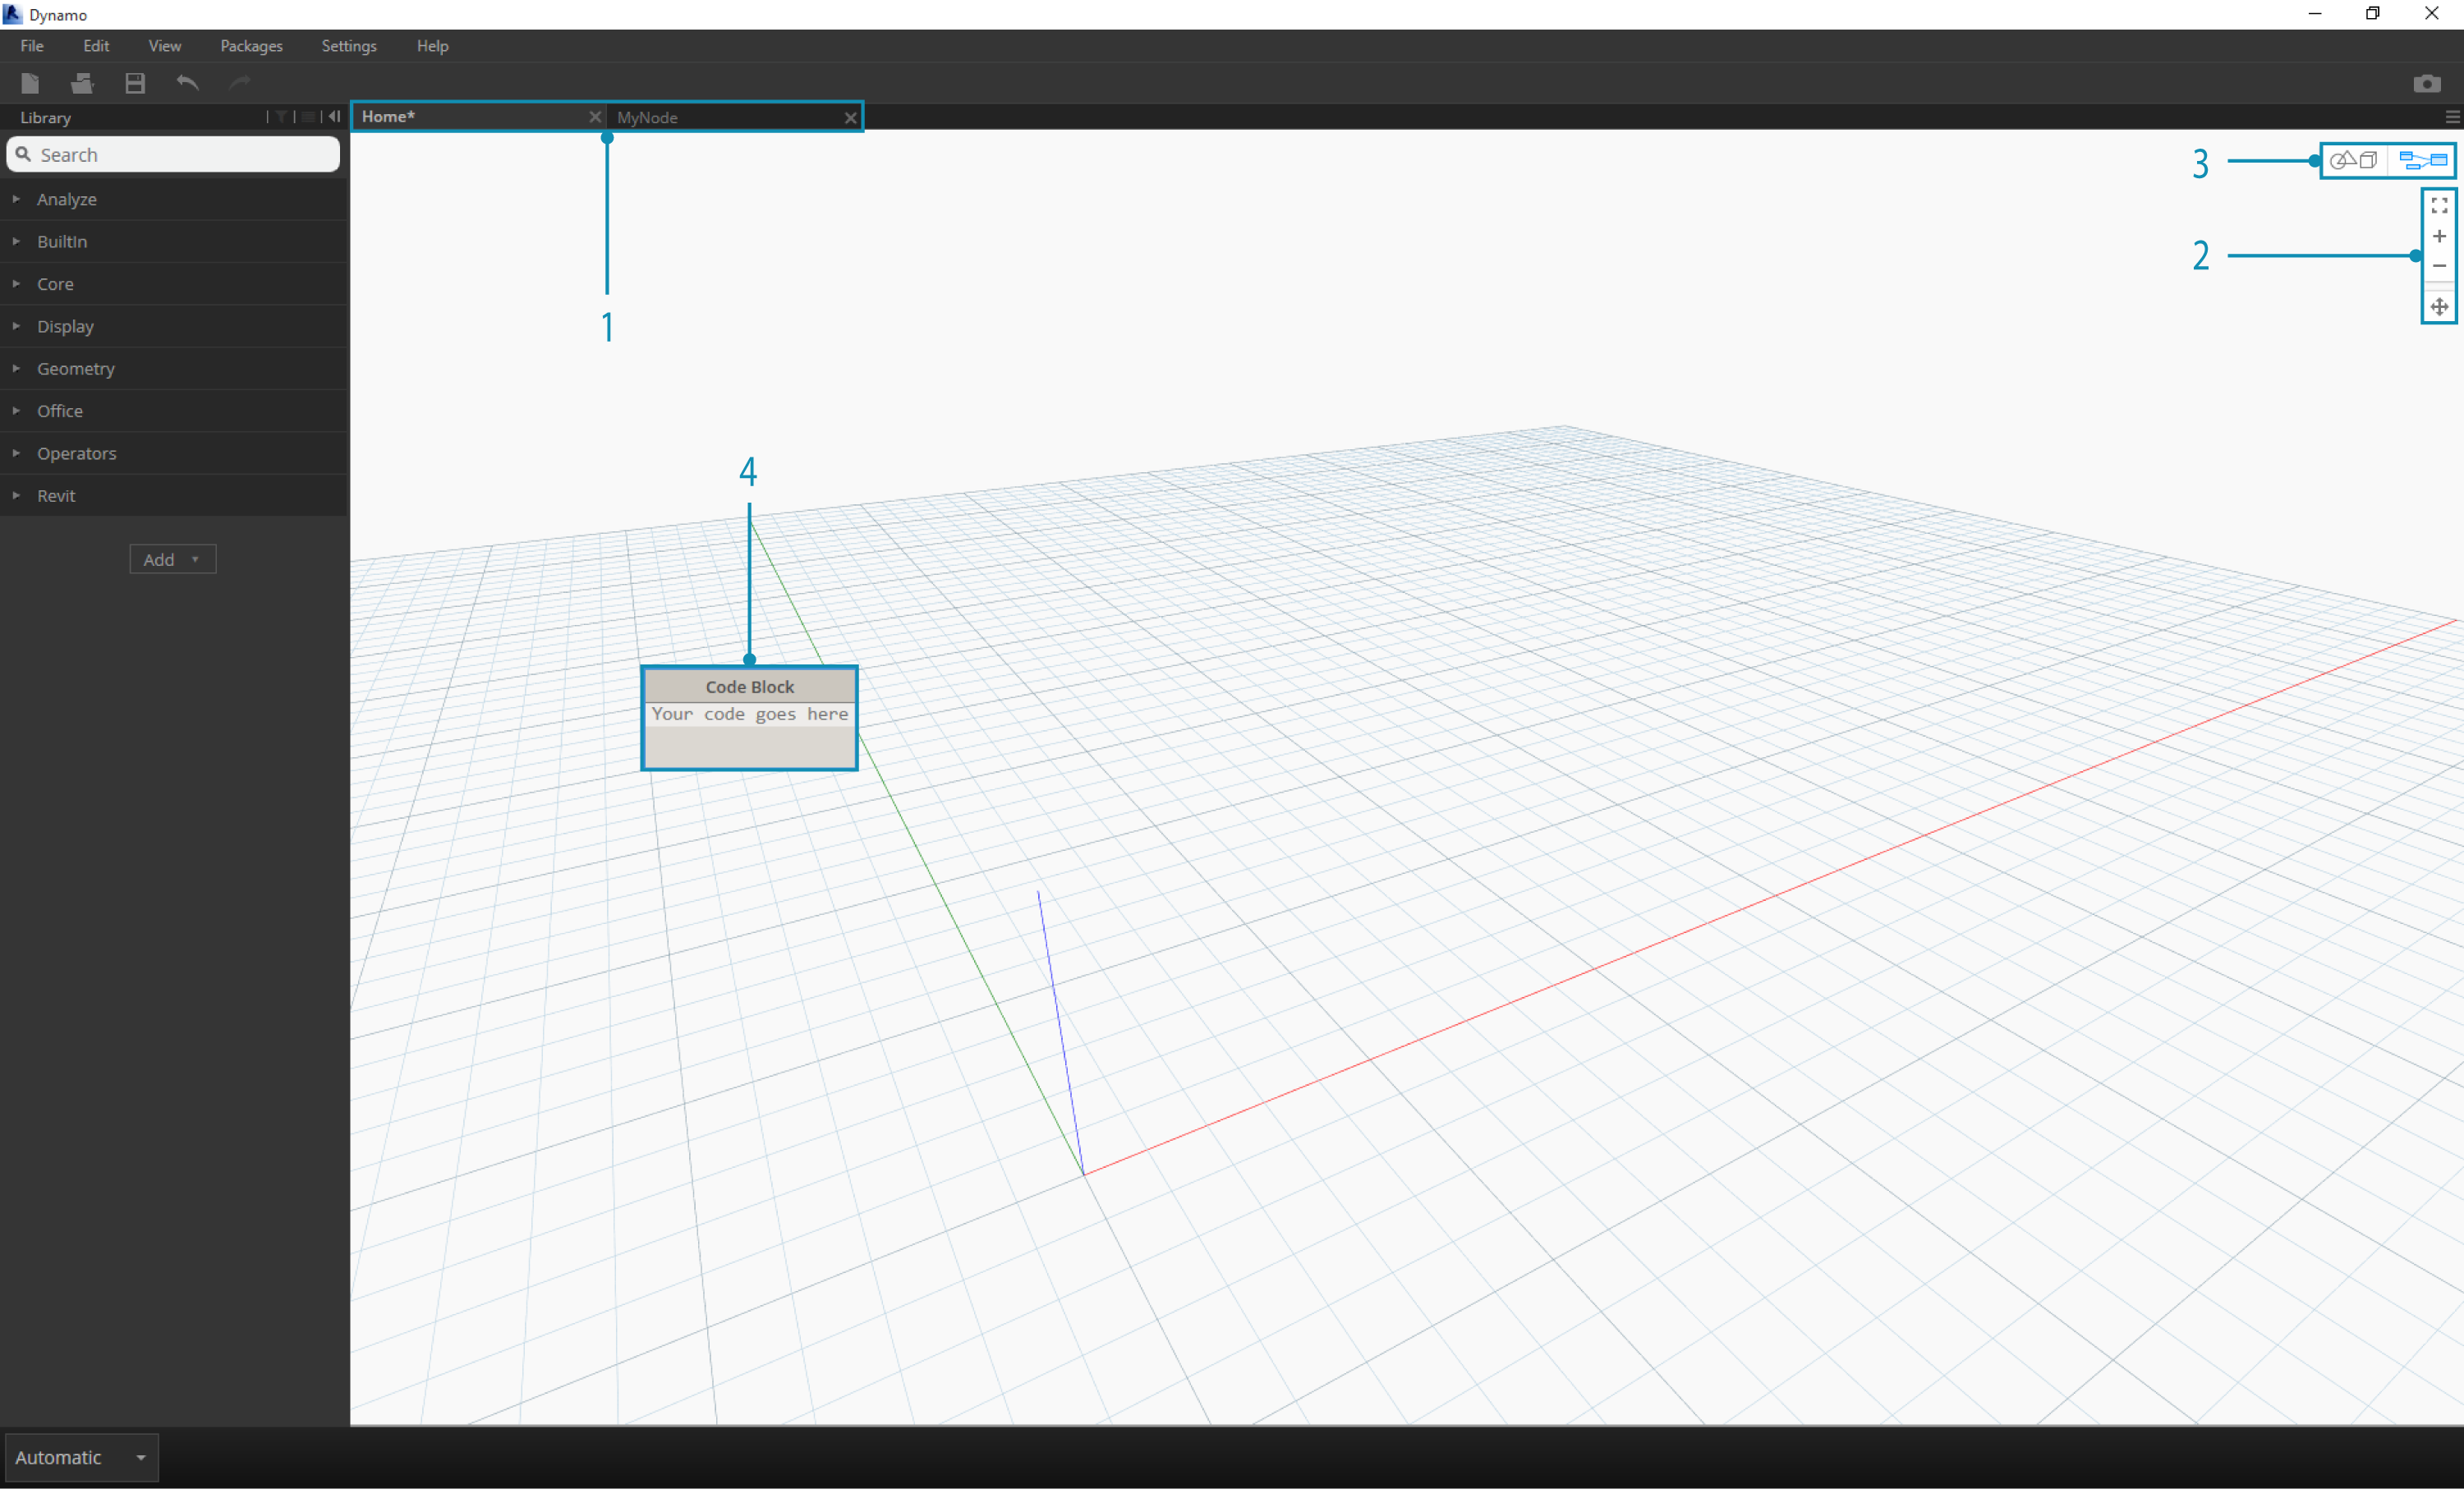Search the library search field
This screenshot has width=2464, height=1489.
point(174,155)
